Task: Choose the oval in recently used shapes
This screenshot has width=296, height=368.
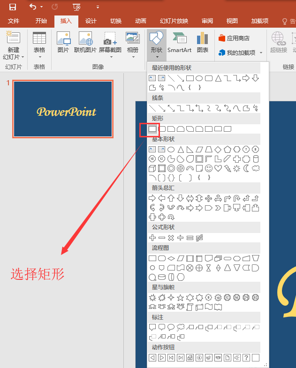Action: [199, 78]
